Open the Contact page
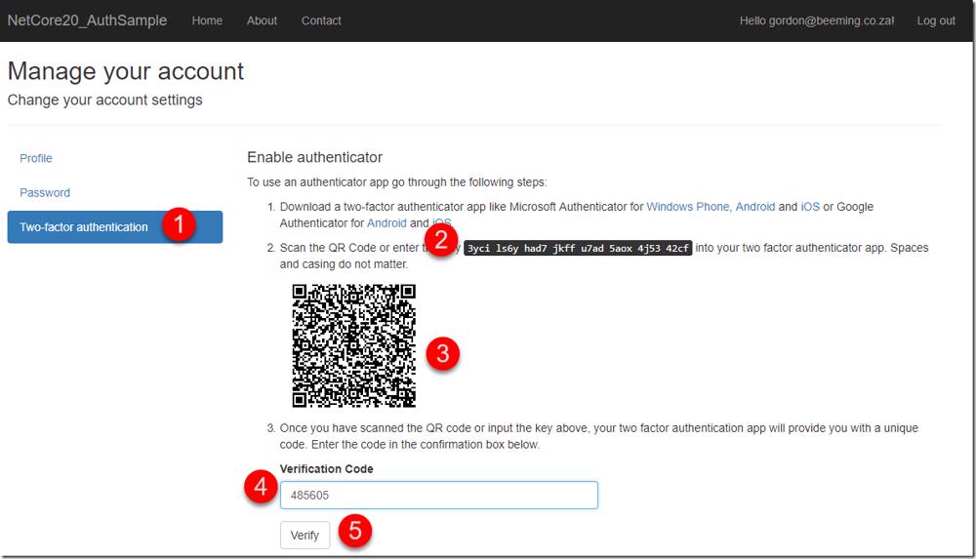The image size is (976, 559). coord(321,20)
